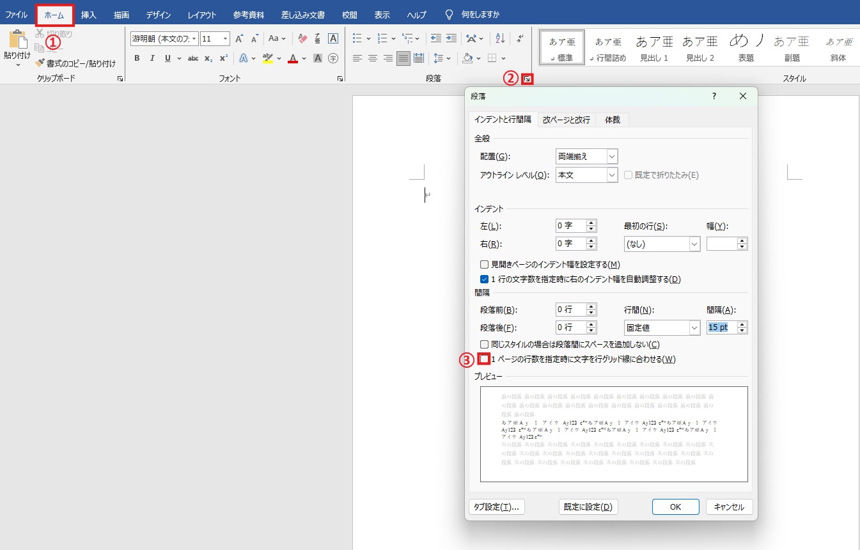
Task: Open the 挿入 ribbon tab
Action: [88, 14]
